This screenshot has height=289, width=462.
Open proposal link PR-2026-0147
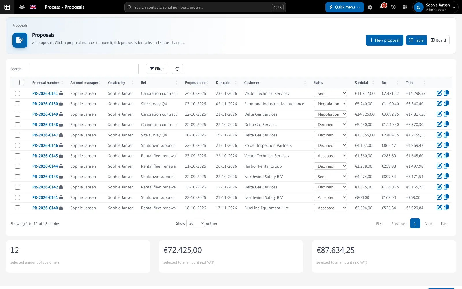coord(45,135)
